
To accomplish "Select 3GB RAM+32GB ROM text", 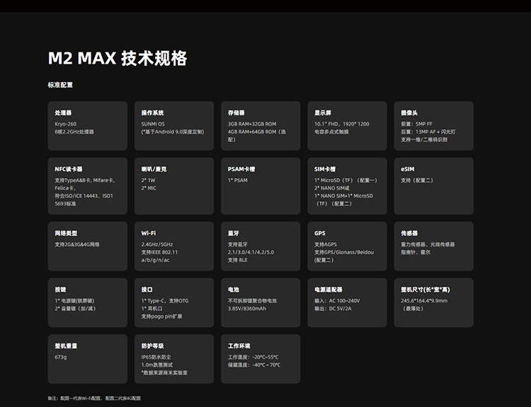I will pyautogui.click(x=252, y=124).
